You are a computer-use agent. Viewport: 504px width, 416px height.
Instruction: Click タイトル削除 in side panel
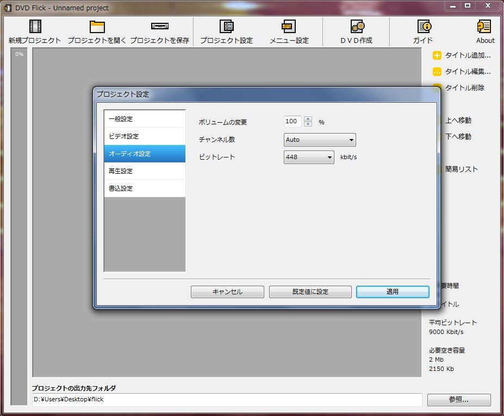coord(464,87)
